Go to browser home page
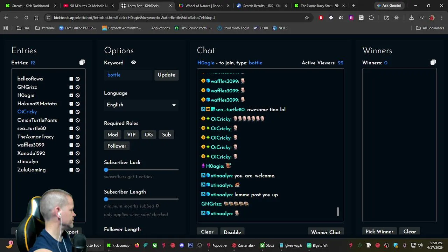448x252 pixels. [36, 17]
